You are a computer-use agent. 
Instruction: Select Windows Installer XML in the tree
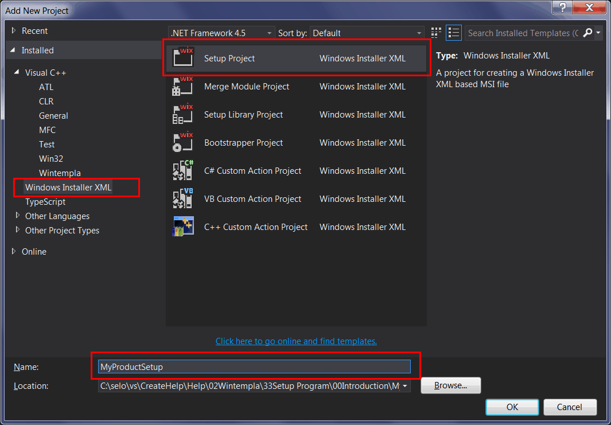(x=68, y=188)
